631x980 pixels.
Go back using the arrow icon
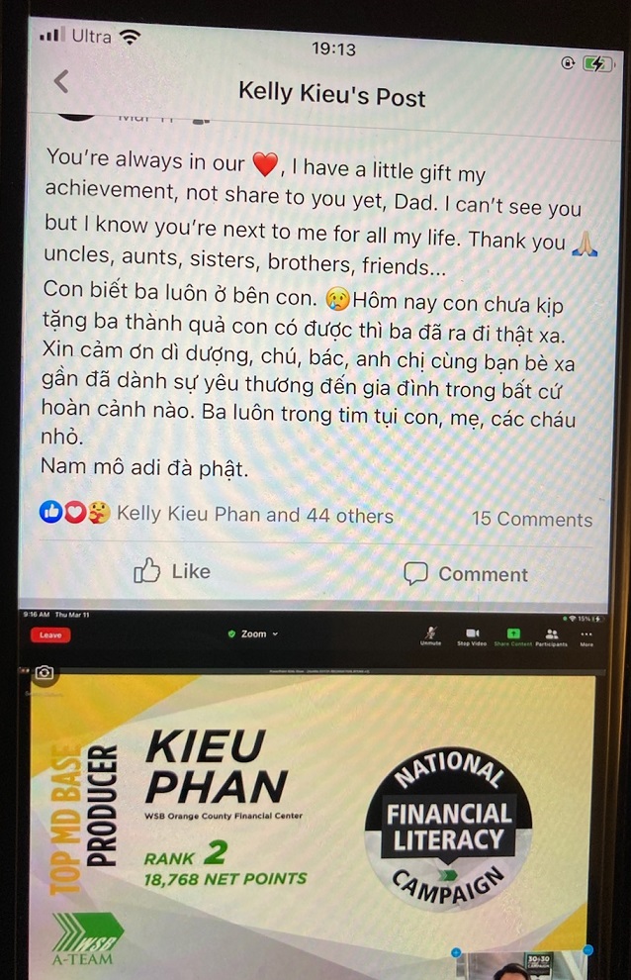60,82
